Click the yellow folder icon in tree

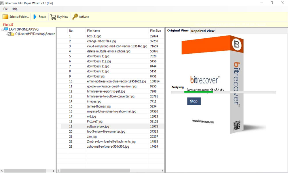point(13,34)
